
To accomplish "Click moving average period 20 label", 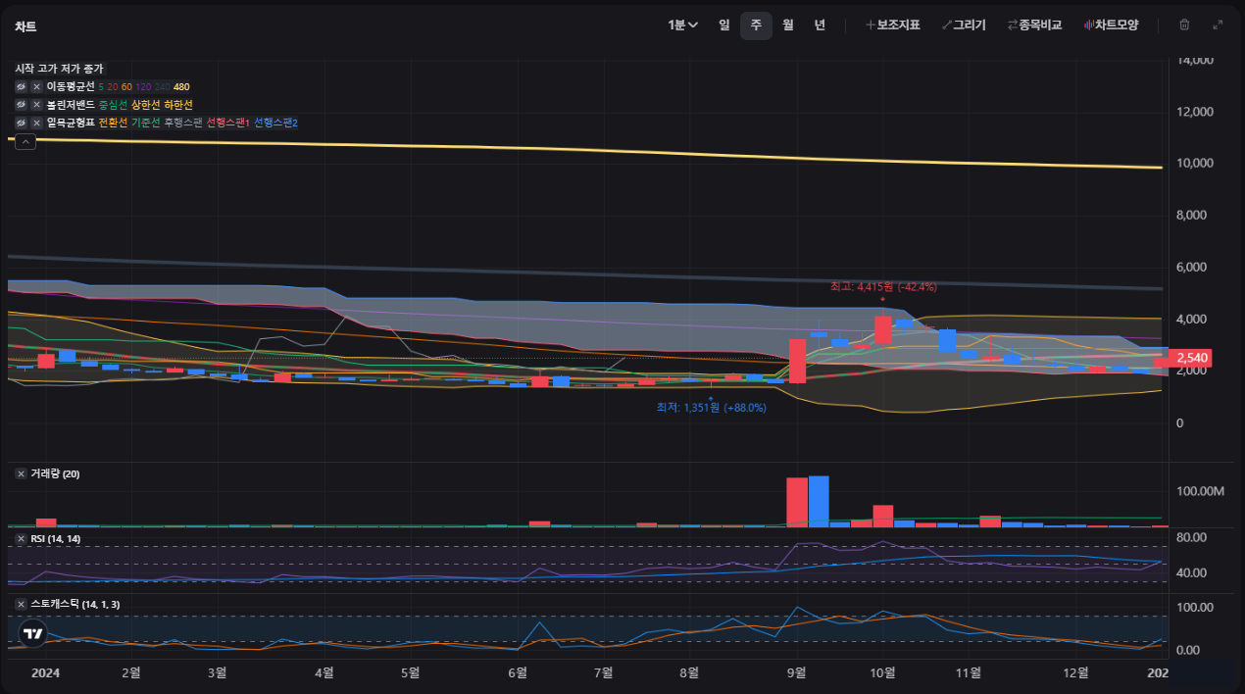I will pos(112,87).
